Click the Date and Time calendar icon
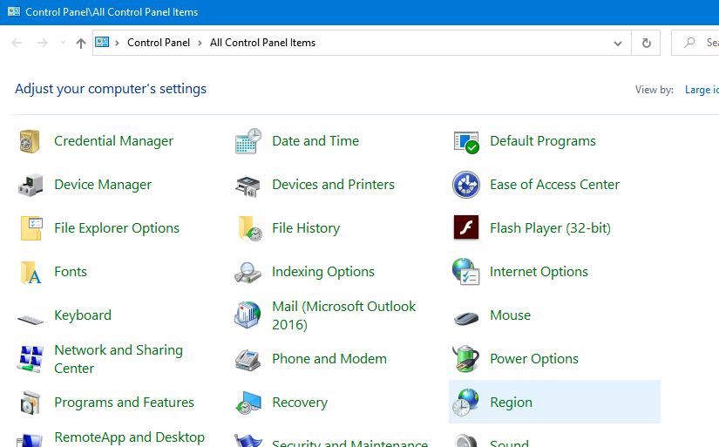This screenshot has height=447, width=719. coord(248,141)
